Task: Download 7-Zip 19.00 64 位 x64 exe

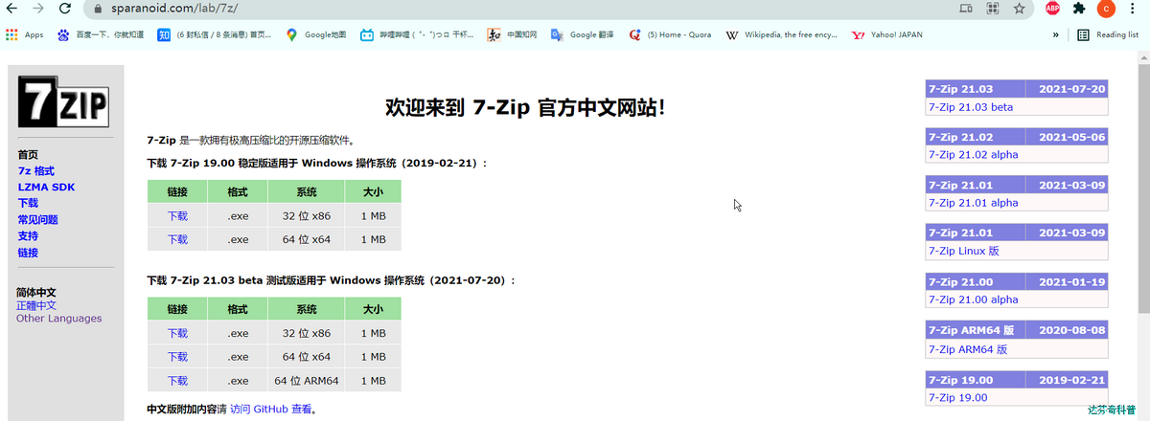Action: (x=177, y=239)
